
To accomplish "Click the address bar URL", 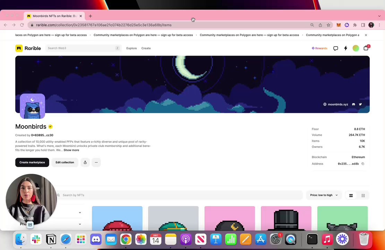I will click(104, 25).
